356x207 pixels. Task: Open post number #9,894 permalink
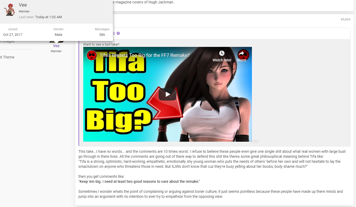[345, 19]
